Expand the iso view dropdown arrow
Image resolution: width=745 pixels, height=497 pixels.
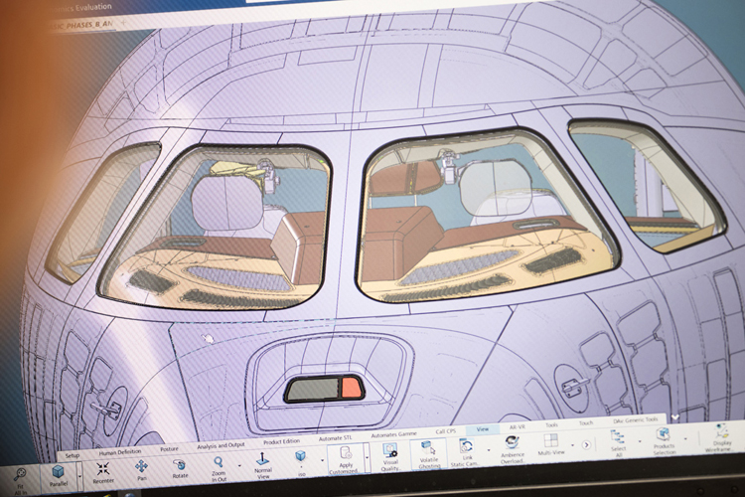click(x=323, y=460)
